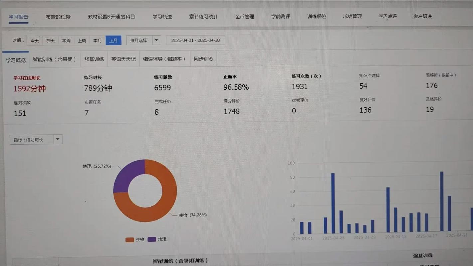Open the 学习报告 tab
Viewport: 473px width, 266px height.
[19, 17]
